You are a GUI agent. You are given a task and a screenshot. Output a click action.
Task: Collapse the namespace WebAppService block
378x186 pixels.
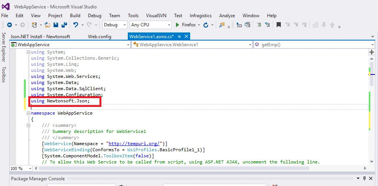28,113
